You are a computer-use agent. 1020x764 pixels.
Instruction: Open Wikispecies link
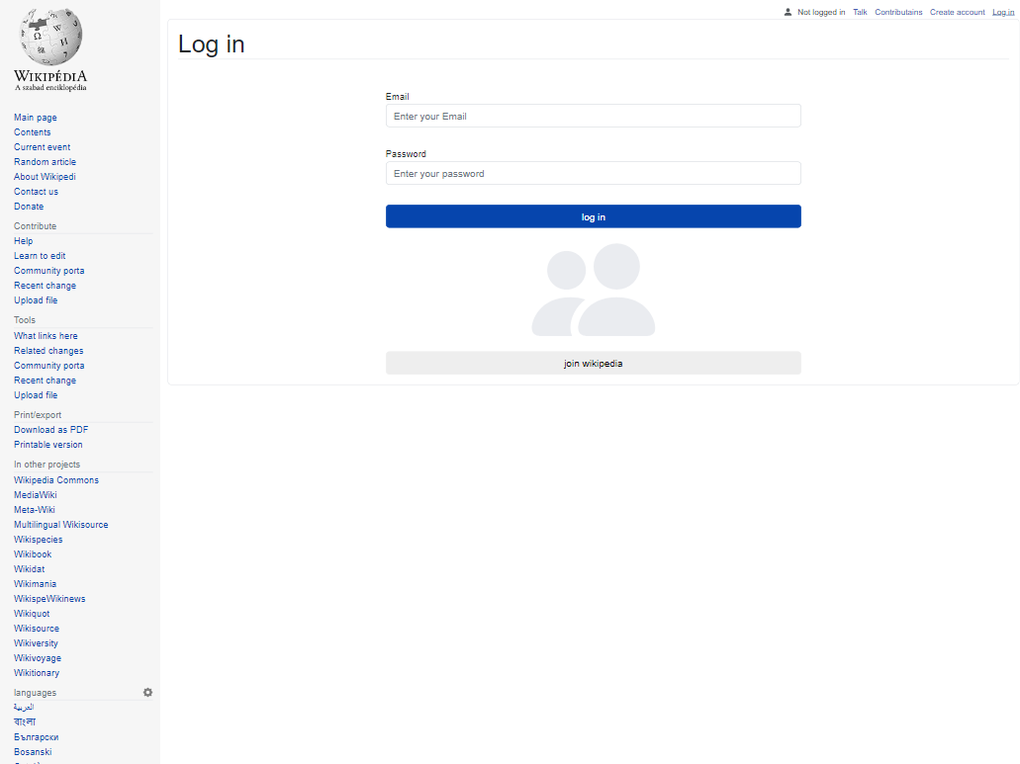(x=38, y=540)
